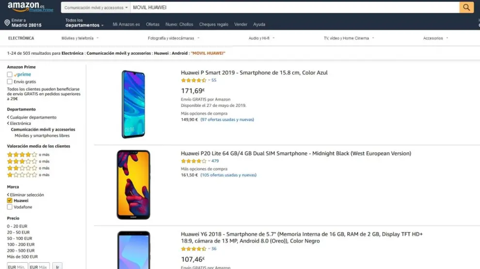This screenshot has width=480, height=269.
Task: Uncheck the Huawei brand checkbox
Action: [10, 201]
